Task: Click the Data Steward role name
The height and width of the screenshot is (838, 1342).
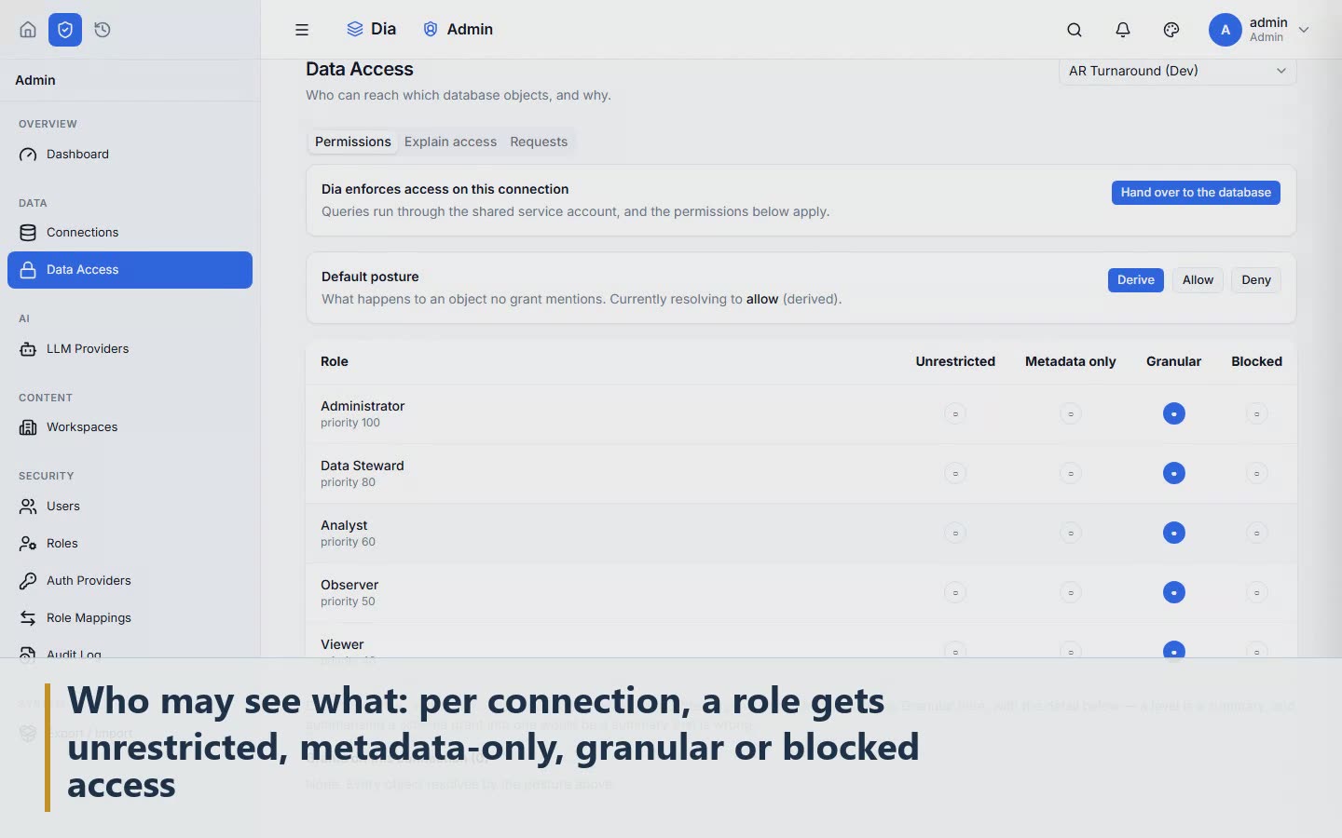Action: [x=363, y=466]
